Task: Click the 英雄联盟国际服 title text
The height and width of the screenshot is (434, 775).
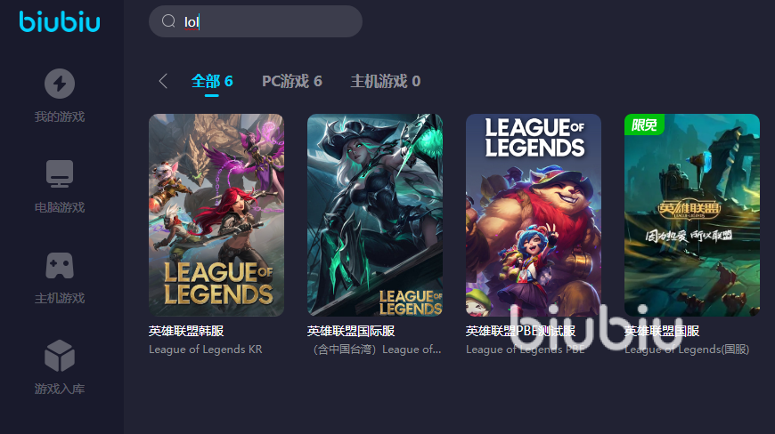Action: coord(351,331)
